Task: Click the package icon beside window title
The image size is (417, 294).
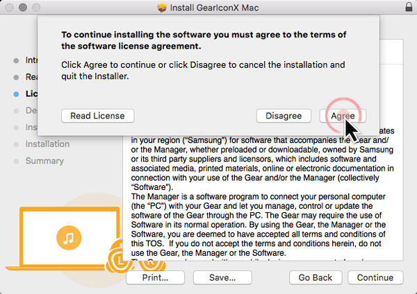Action: [162, 8]
